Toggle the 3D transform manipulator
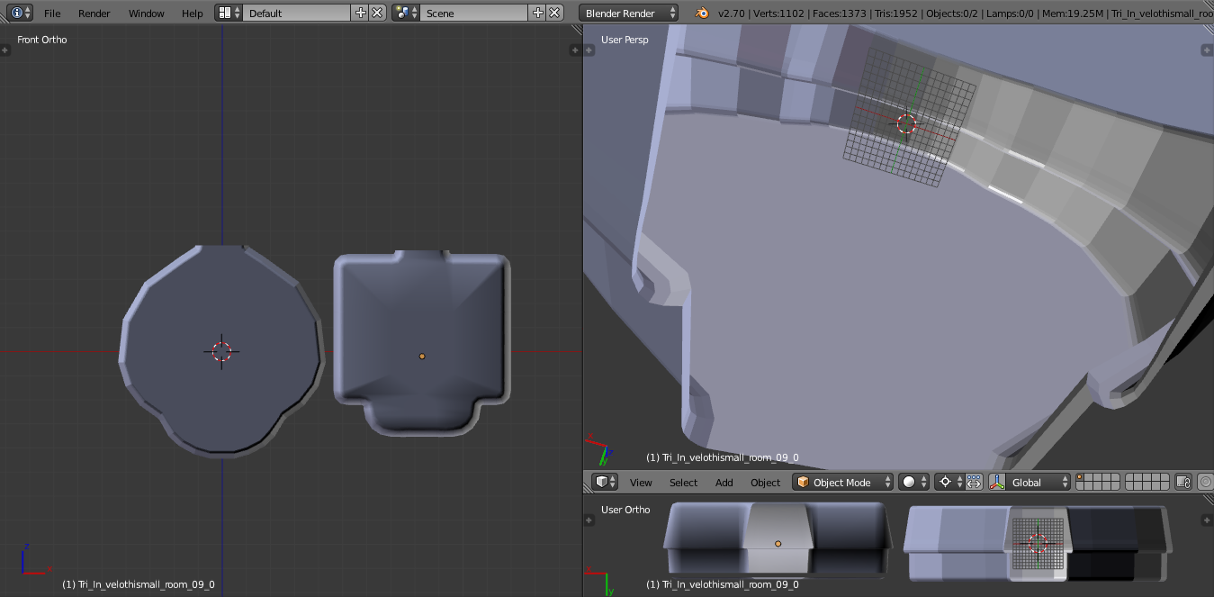Image resolution: width=1214 pixels, height=597 pixels. [x=997, y=483]
